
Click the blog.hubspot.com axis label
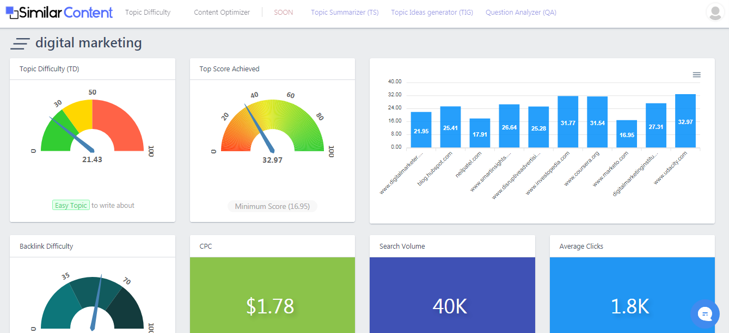435,169
